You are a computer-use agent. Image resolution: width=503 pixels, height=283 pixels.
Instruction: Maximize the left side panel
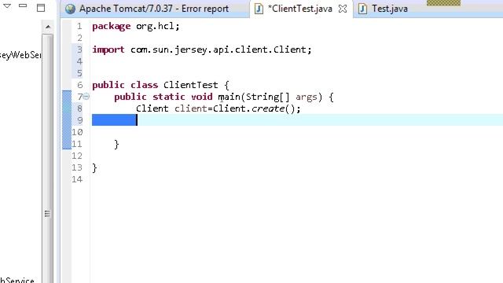(41, 8)
